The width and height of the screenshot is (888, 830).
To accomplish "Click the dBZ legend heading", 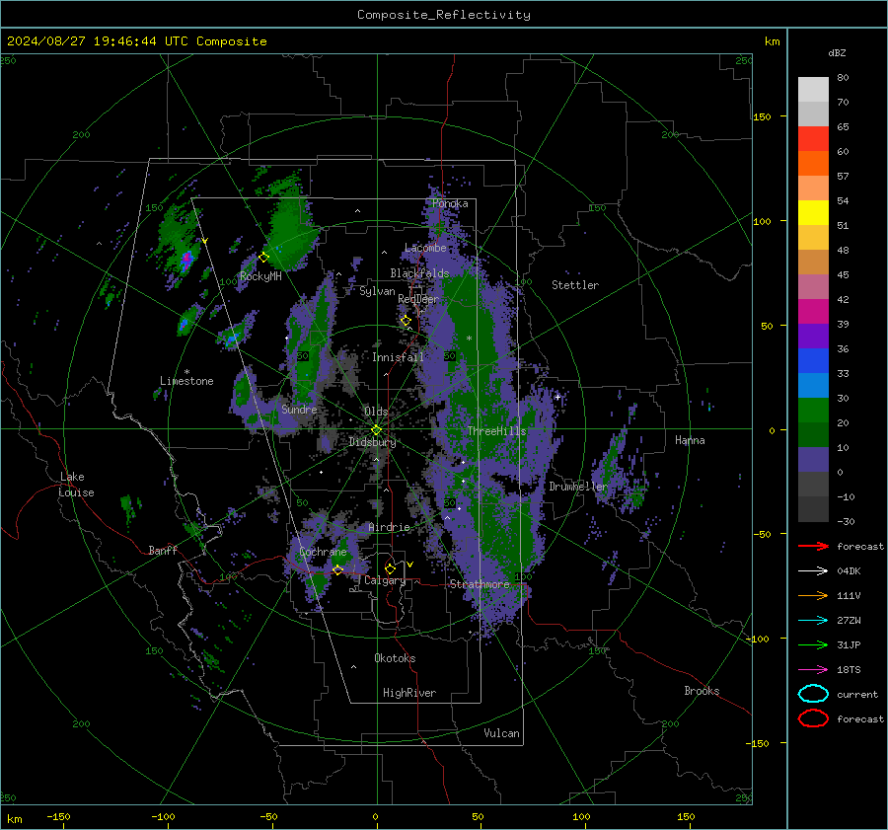I will point(837,52).
